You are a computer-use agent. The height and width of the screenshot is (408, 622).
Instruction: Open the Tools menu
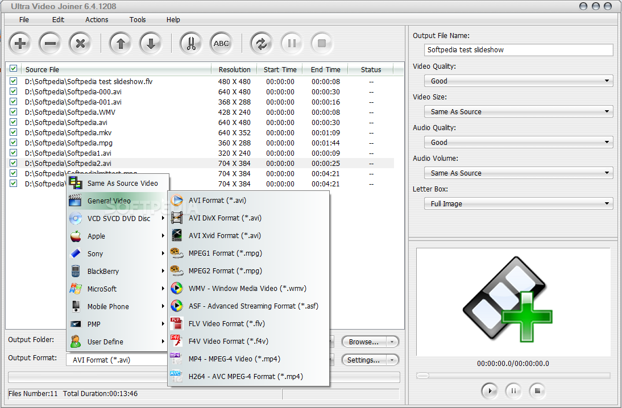(137, 19)
